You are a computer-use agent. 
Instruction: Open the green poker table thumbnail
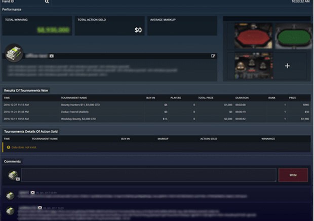pos(293,36)
